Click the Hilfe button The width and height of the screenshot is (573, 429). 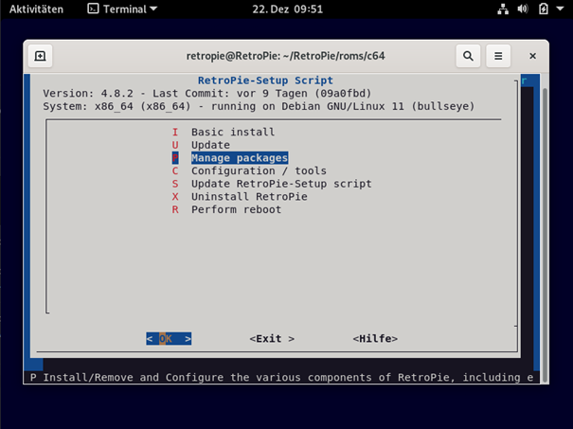[375, 339]
